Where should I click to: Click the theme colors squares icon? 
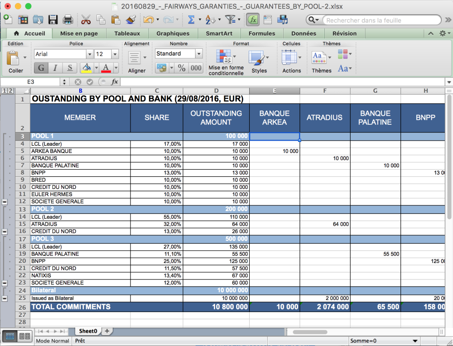pos(343,54)
